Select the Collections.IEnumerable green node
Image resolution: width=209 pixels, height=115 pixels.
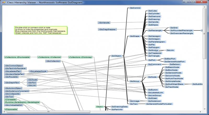tap(17, 57)
